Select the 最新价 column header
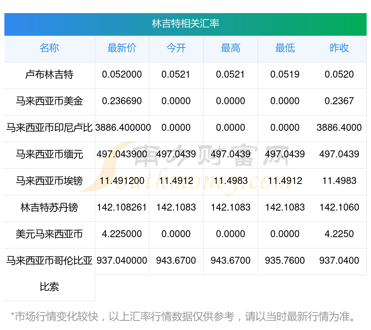Viewport: 371px width, 330px height. click(122, 48)
